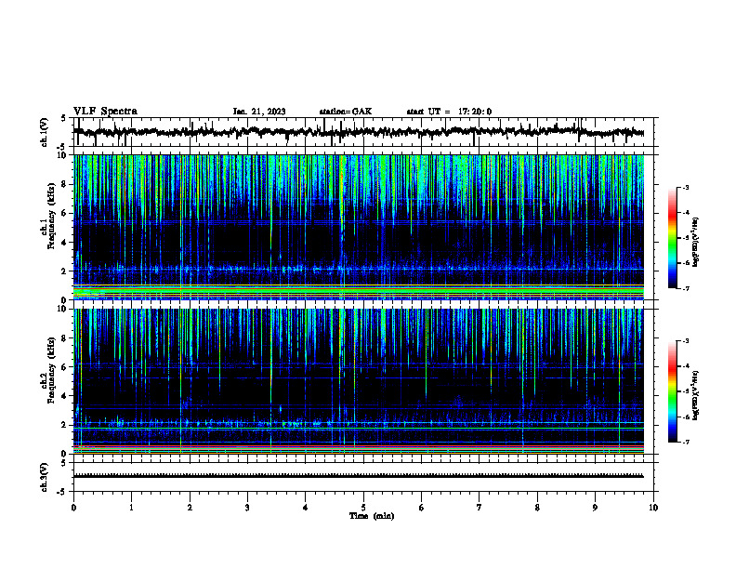Image resolution: width=736 pixels, height=569 pixels.
Task: Click the ch.1 voltage waveform trace
Action: [x=359, y=132]
